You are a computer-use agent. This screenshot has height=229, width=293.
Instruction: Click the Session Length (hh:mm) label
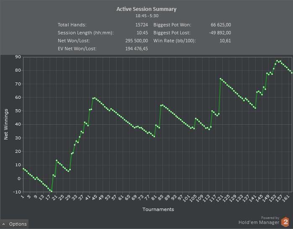pyautogui.click(x=86, y=33)
